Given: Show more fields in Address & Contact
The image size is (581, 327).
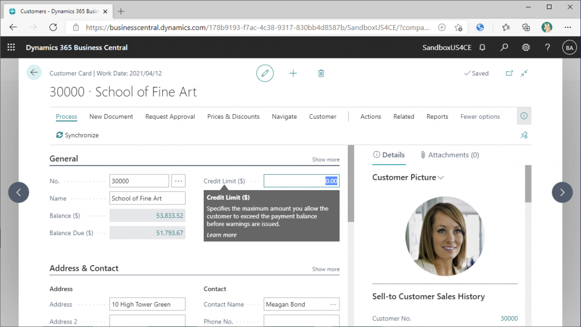Looking at the screenshot, I should (326, 269).
